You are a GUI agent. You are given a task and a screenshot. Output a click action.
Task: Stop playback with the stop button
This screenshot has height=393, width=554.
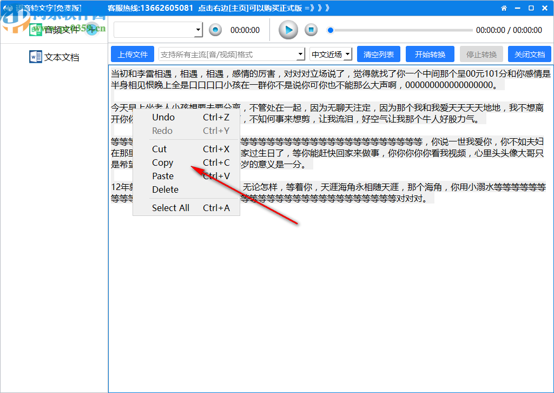[311, 30]
